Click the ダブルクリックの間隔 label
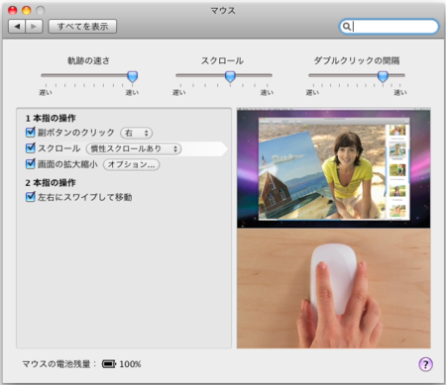The image size is (446, 385). 357,60
